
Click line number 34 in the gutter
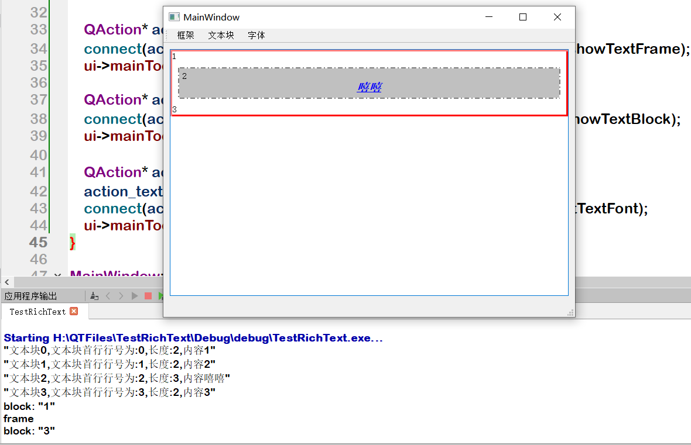pyautogui.click(x=38, y=49)
